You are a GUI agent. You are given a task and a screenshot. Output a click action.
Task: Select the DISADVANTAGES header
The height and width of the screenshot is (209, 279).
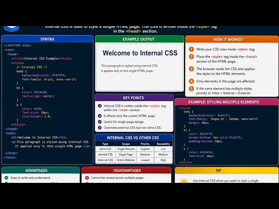click(126, 170)
